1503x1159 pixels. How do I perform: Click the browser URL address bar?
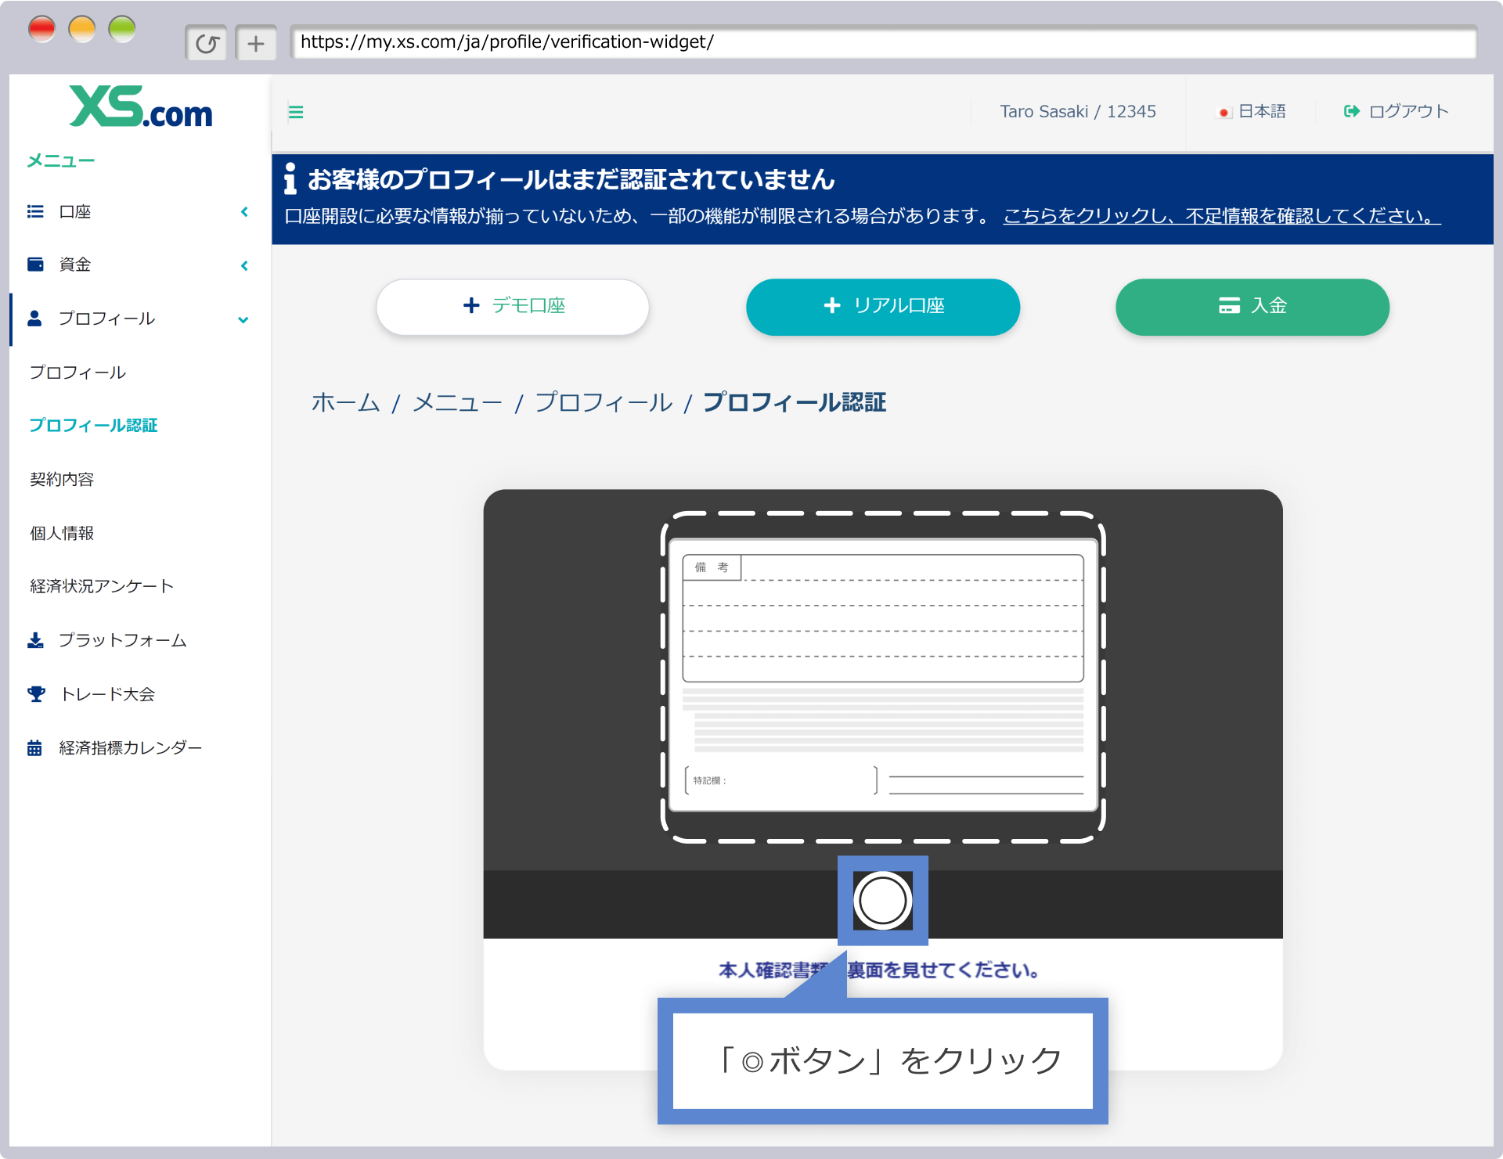884,42
